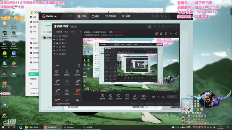232x130 pixels.
Task: Click the recording camera icon beside the live button
Action: coord(154,97)
